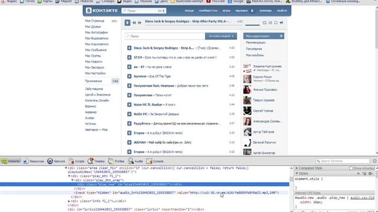Collapse the div class="area clear_fix" node
Image resolution: width=378 pixels, height=212 pixels.
[x=66, y=168]
